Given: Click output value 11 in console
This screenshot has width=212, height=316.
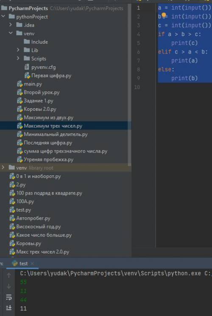Looking at the screenshot, I should tap(23, 308).
